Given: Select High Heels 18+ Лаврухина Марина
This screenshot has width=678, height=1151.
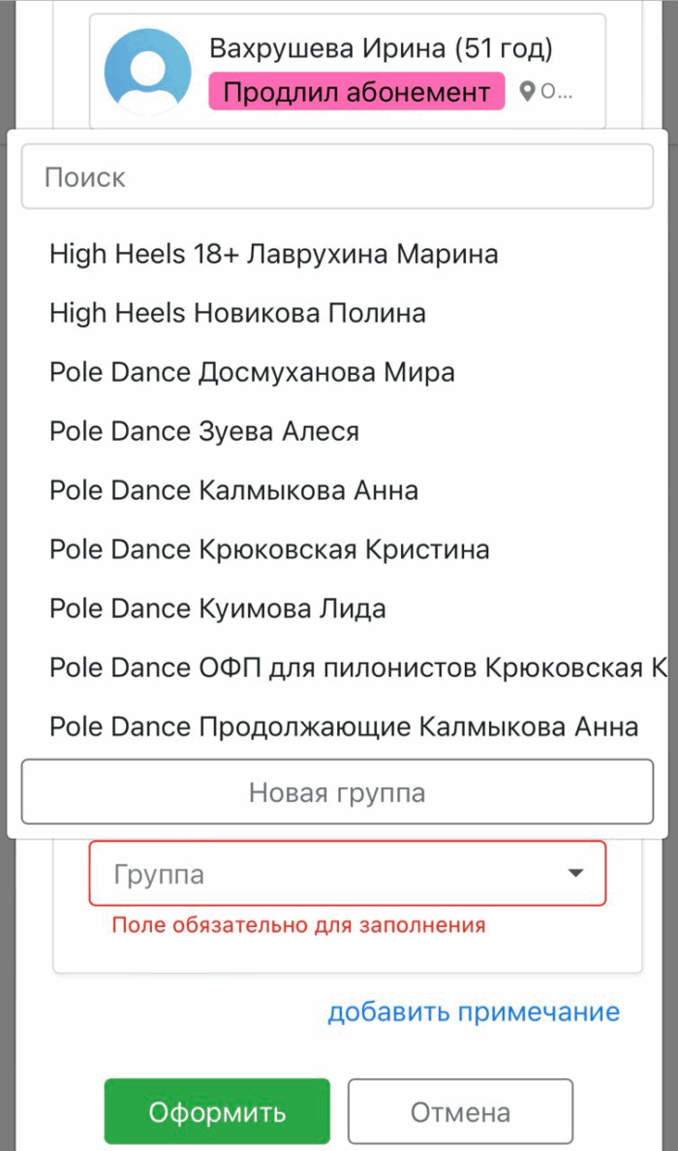Looking at the screenshot, I should click(274, 255).
